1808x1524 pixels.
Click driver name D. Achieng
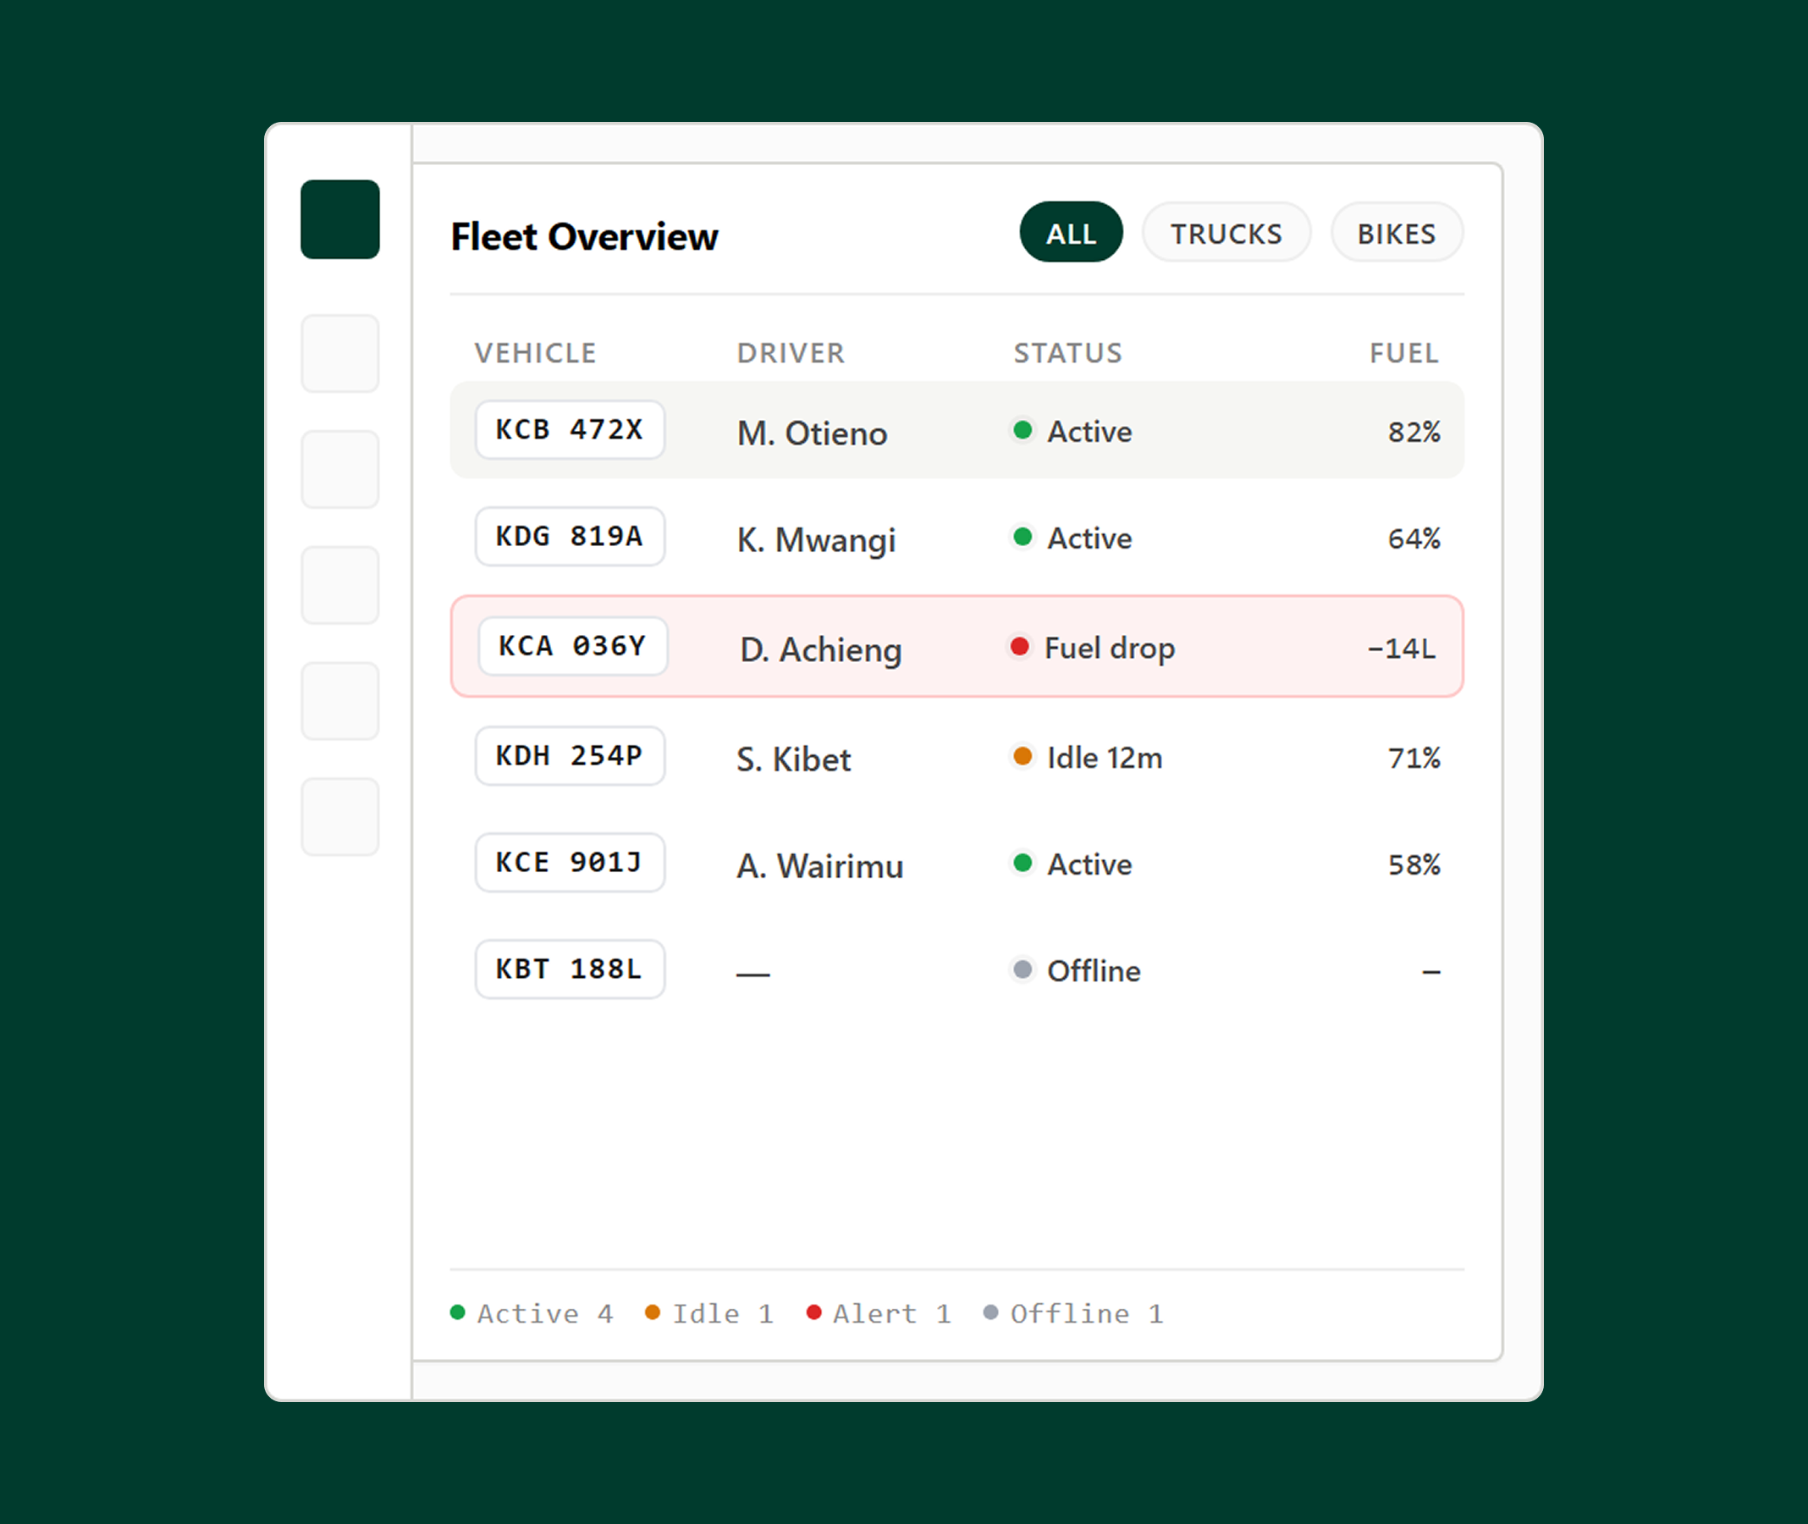pos(821,649)
